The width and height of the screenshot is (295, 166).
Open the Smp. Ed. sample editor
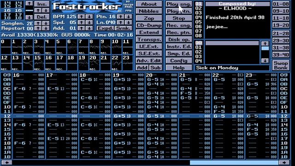point(179,53)
